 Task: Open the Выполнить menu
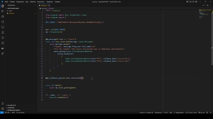(x=41, y=2)
